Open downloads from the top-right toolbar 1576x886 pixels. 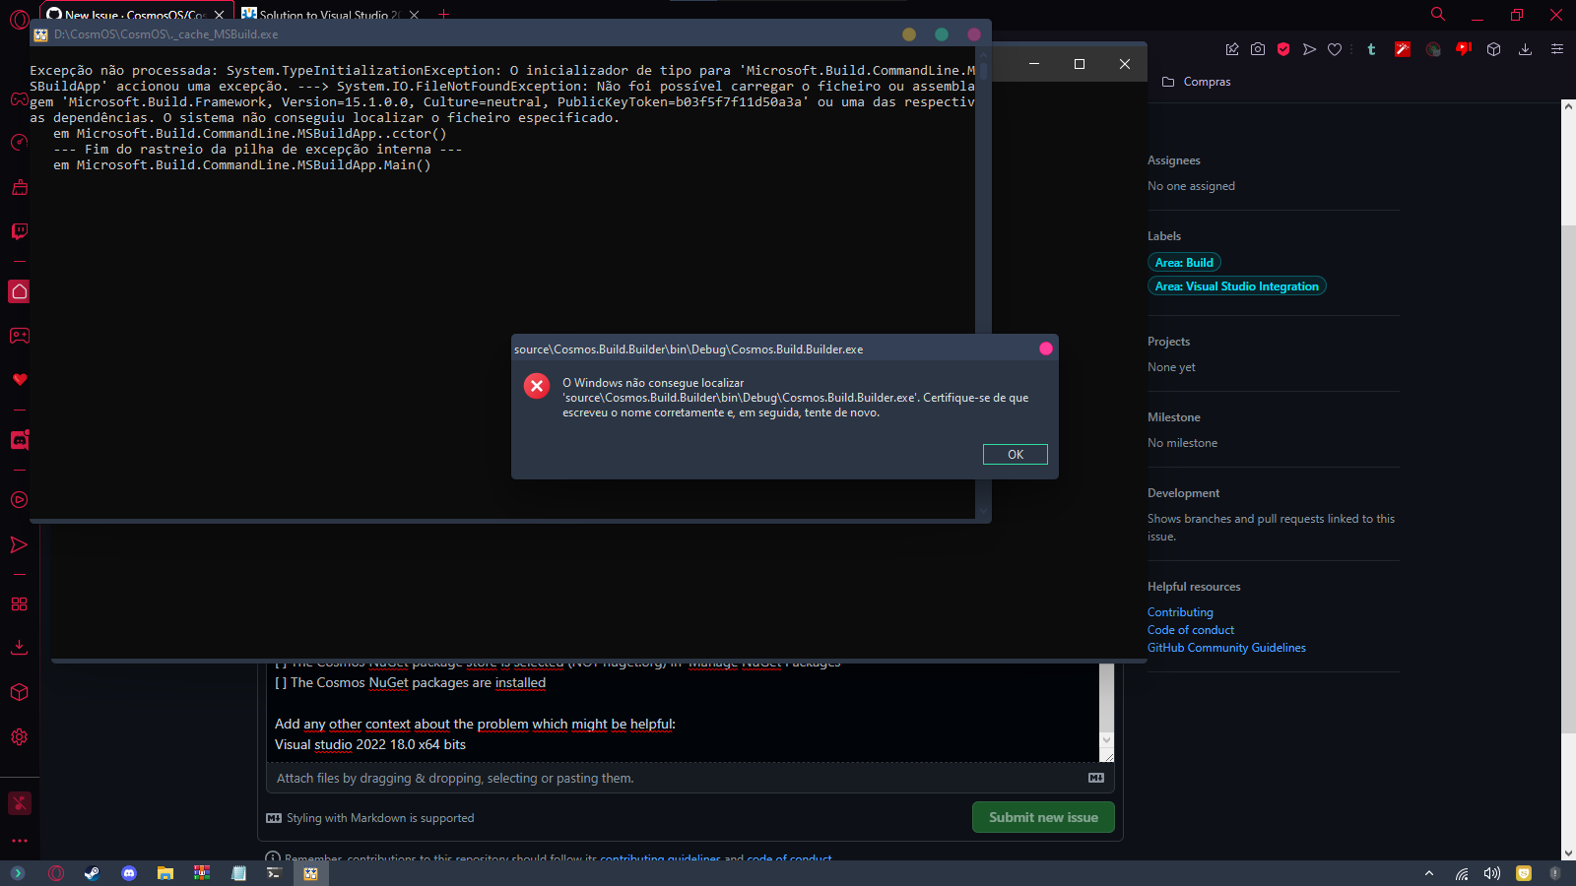pos(1526,48)
